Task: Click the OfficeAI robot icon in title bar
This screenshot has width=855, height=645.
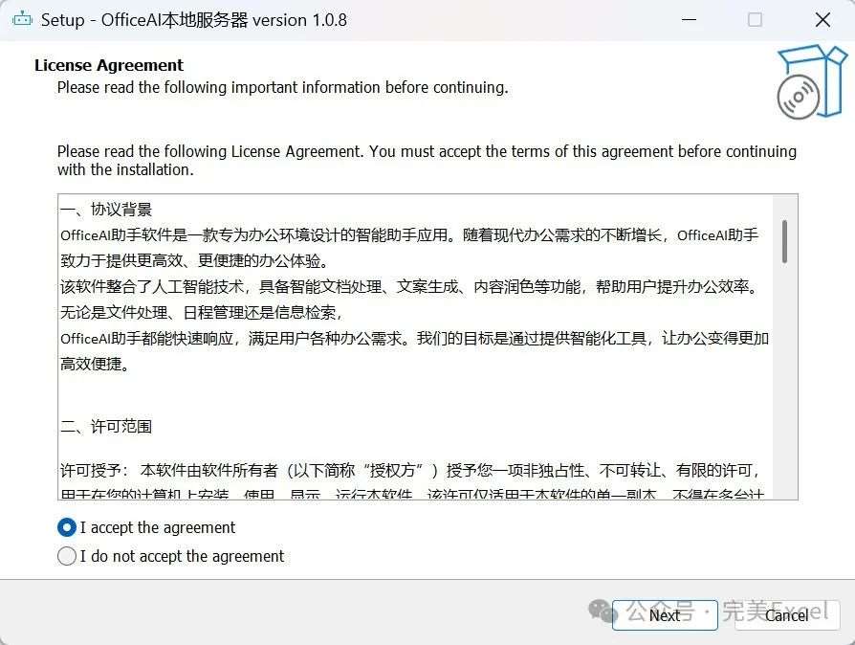Action: pyautogui.click(x=22, y=20)
